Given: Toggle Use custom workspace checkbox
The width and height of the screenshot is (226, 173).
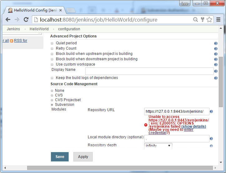Looking at the screenshot, I should [52, 64].
